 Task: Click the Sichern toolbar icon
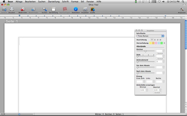4,9
